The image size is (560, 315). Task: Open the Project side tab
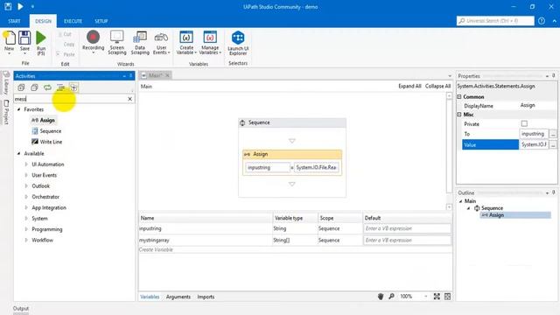[6, 112]
